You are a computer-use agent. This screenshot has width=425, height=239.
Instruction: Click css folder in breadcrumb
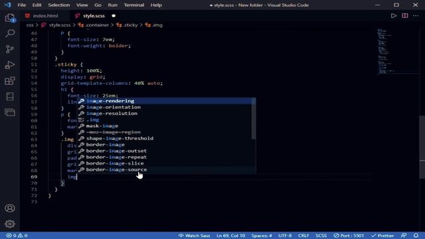[x=30, y=25]
